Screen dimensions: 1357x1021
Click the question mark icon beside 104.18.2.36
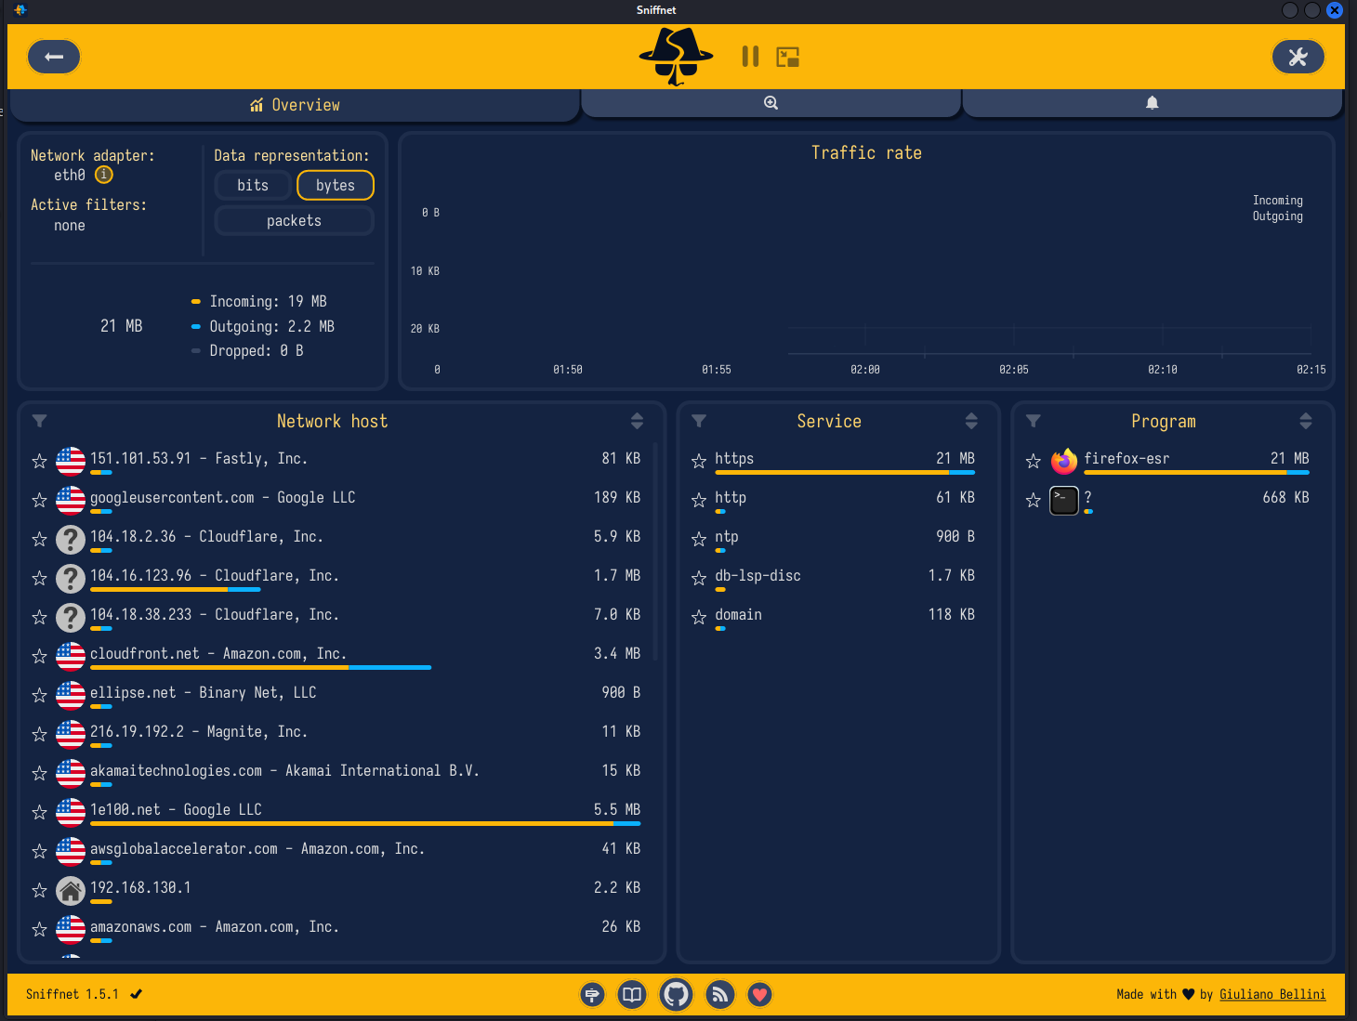71,539
